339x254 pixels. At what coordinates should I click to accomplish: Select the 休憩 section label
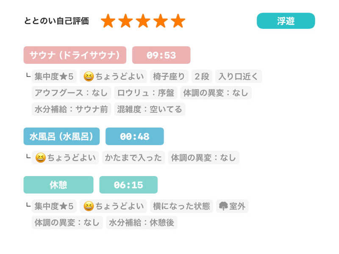click(x=58, y=185)
